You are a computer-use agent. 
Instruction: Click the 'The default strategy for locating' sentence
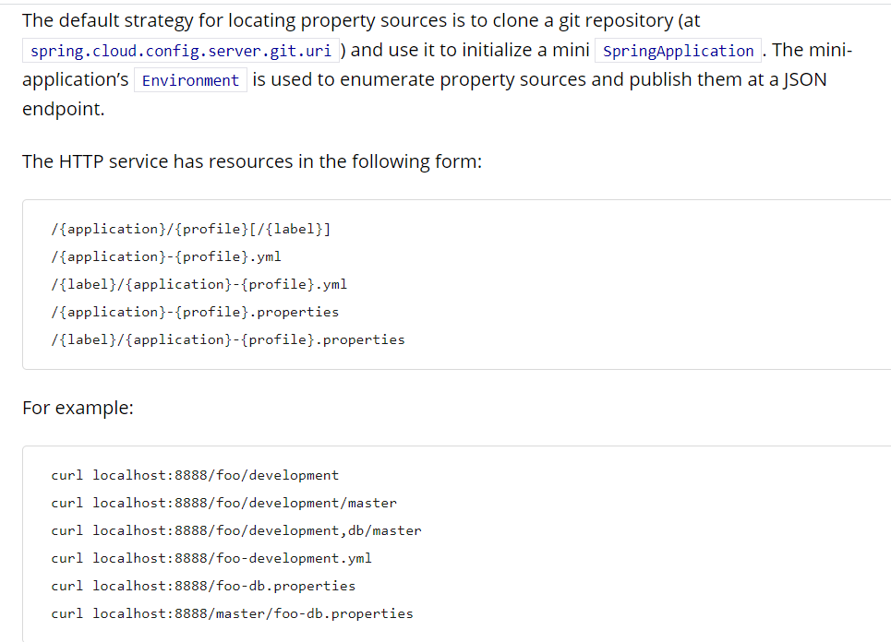pyautogui.click(x=361, y=20)
